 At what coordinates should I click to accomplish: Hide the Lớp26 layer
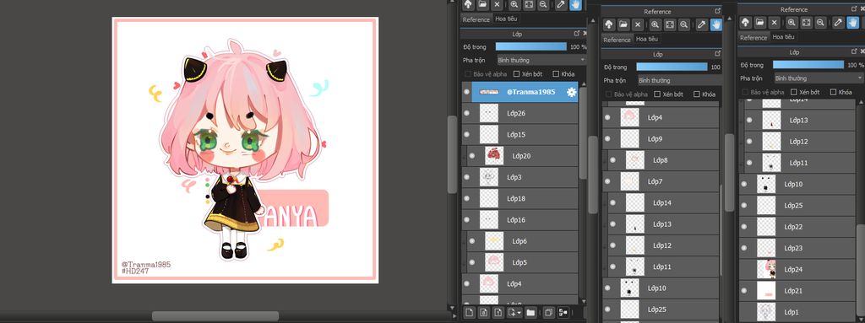pyautogui.click(x=466, y=114)
